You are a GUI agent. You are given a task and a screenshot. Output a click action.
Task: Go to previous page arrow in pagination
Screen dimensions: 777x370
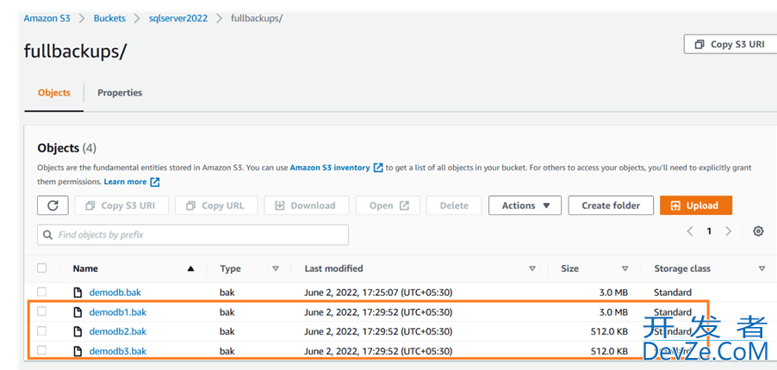click(x=690, y=231)
